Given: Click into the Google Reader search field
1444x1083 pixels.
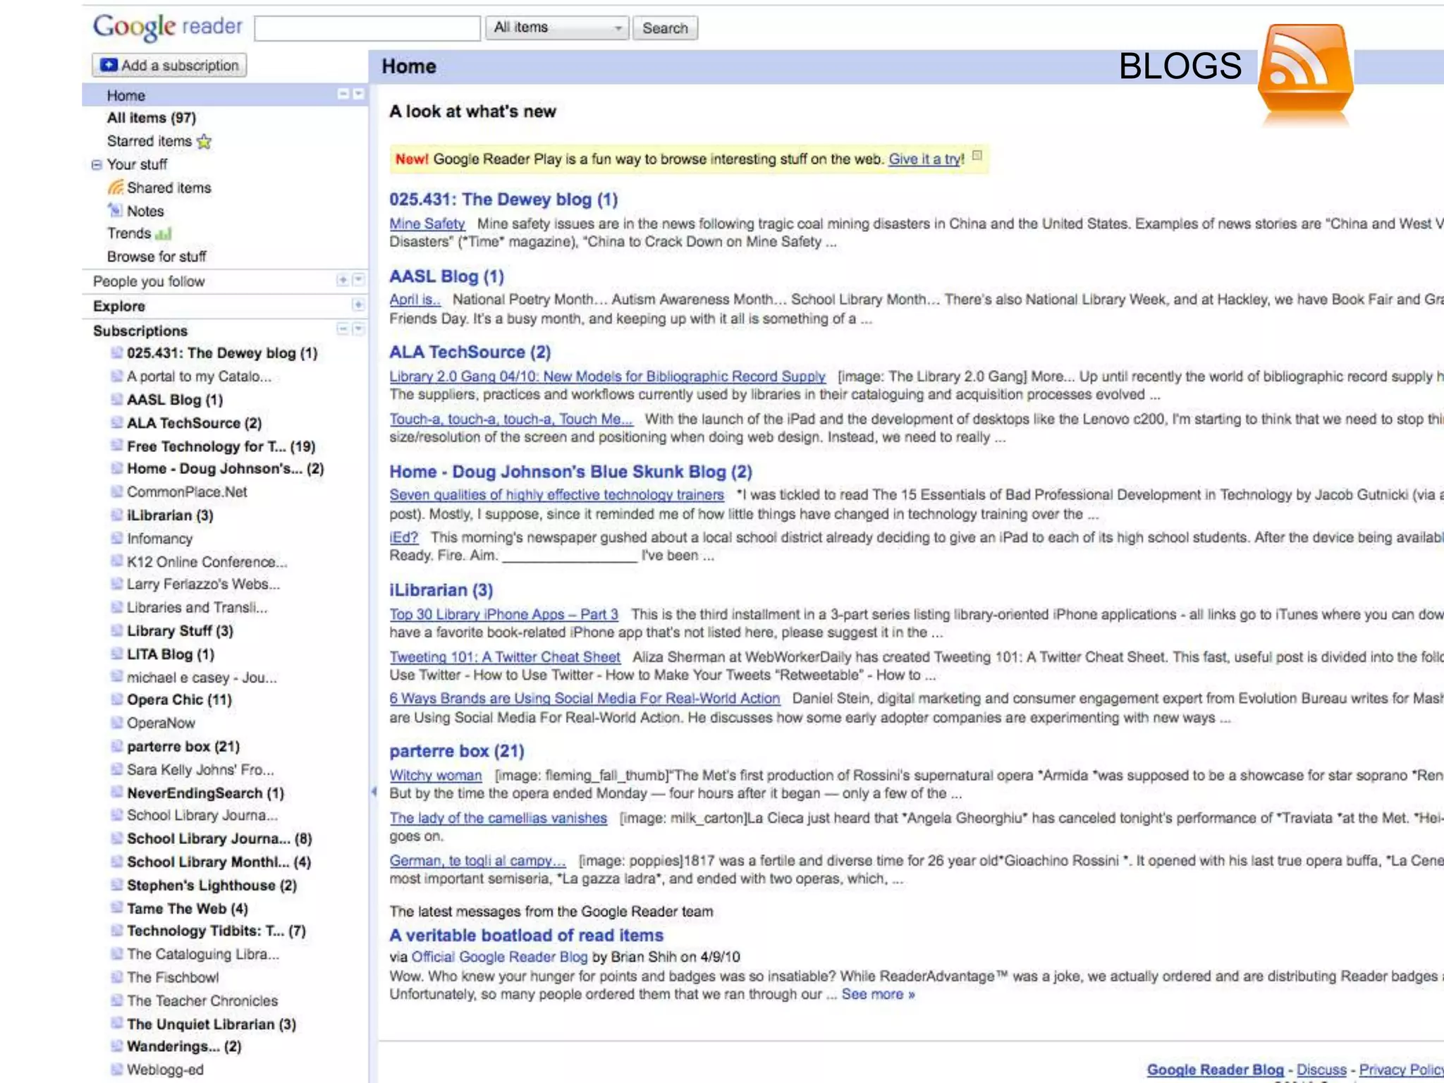Looking at the screenshot, I should coord(367,28).
